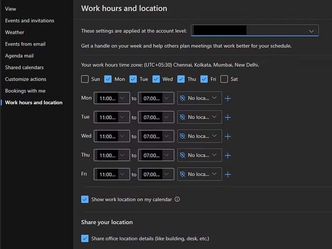Open the account-level settings dropdown
The height and width of the screenshot is (249, 332).
[x=254, y=30]
